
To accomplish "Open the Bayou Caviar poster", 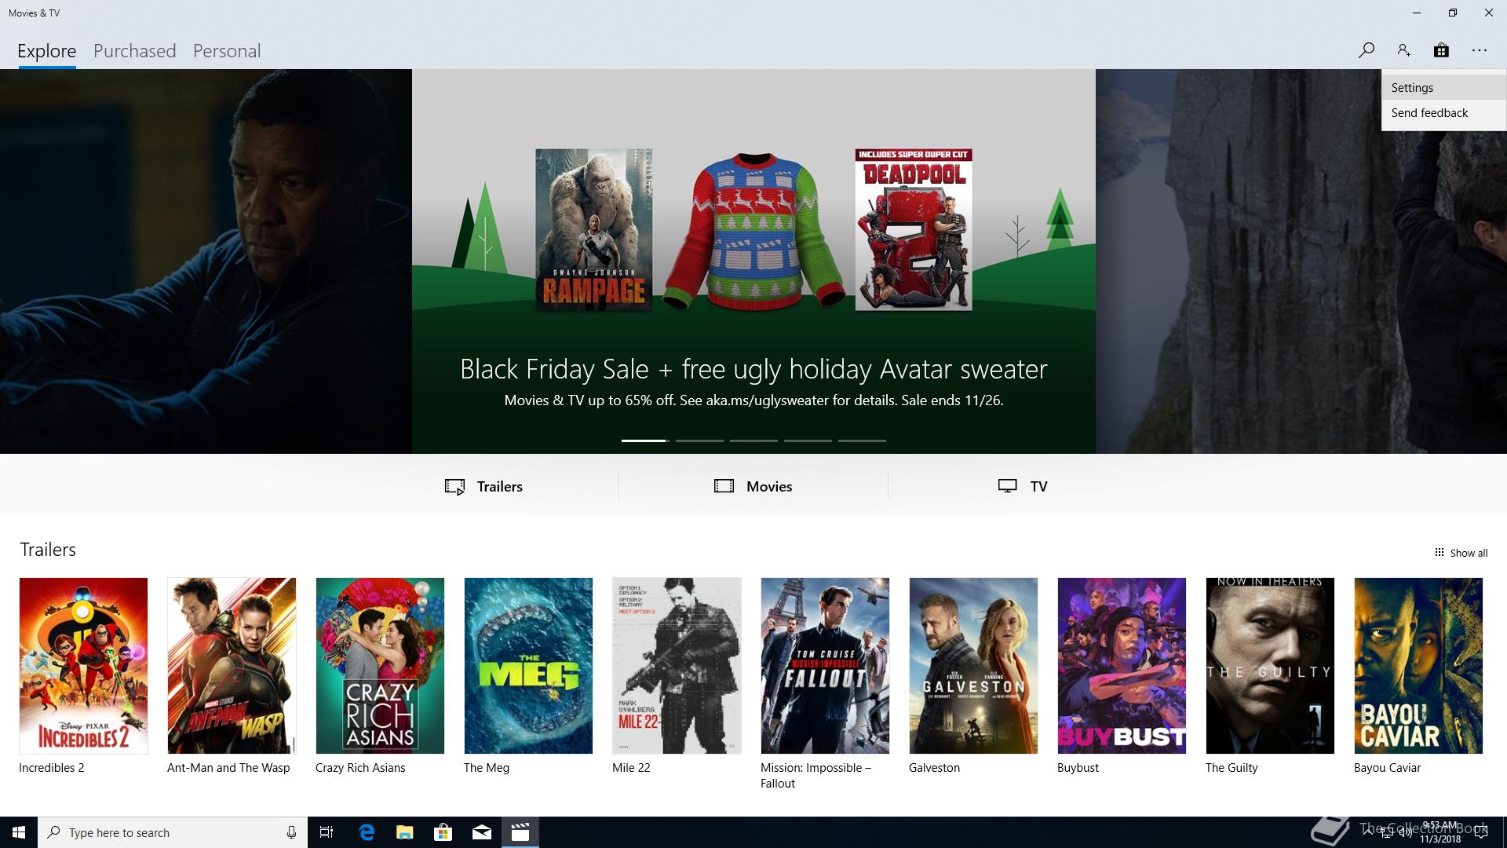I will 1418,666.
